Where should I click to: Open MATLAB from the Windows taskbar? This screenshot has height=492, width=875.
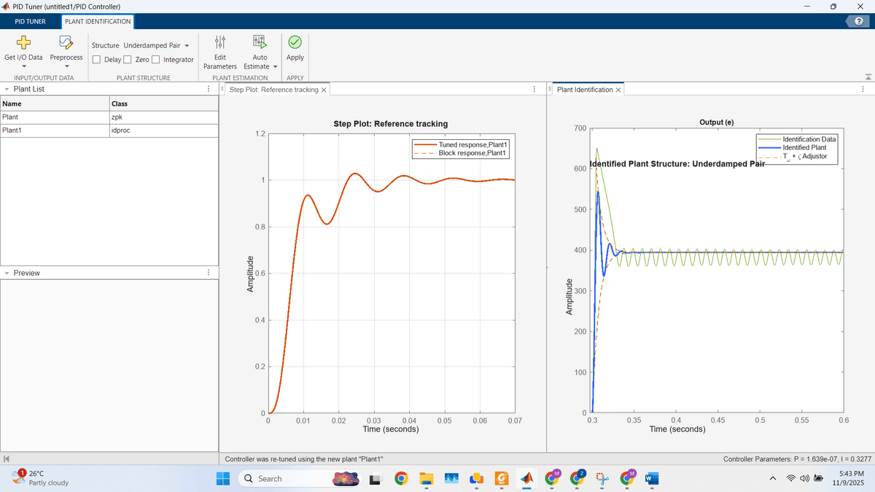(526, 479)
